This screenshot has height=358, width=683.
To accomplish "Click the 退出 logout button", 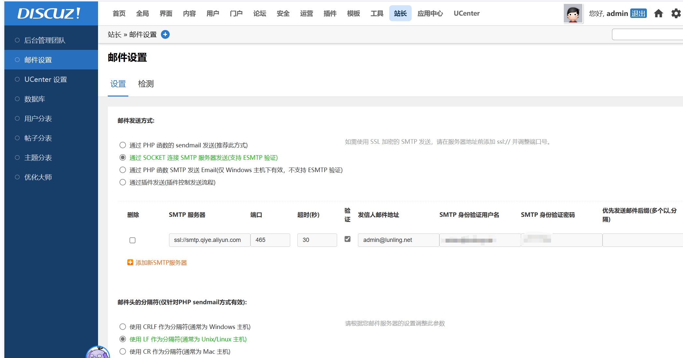I will tap(638, 13).
